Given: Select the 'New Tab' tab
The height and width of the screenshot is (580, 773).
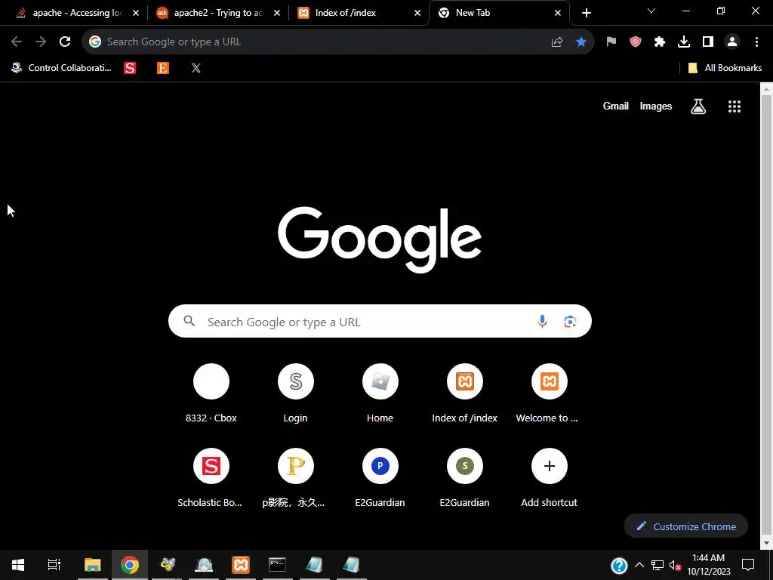Looking at the screenshot, I should 500,13.
